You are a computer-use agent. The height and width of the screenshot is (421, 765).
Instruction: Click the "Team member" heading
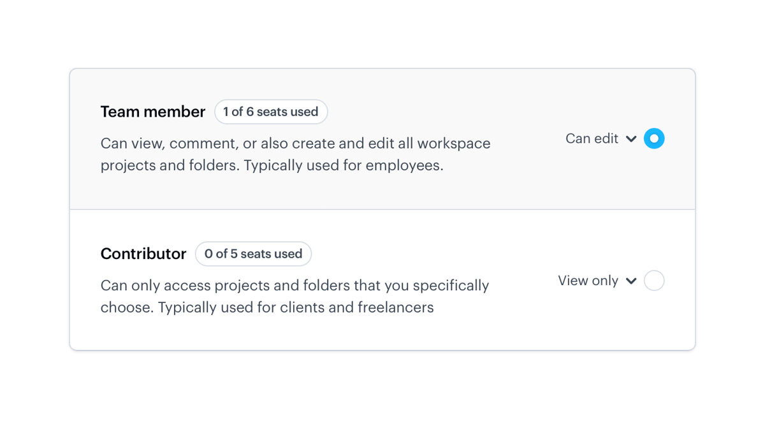(x=153, y=112)
